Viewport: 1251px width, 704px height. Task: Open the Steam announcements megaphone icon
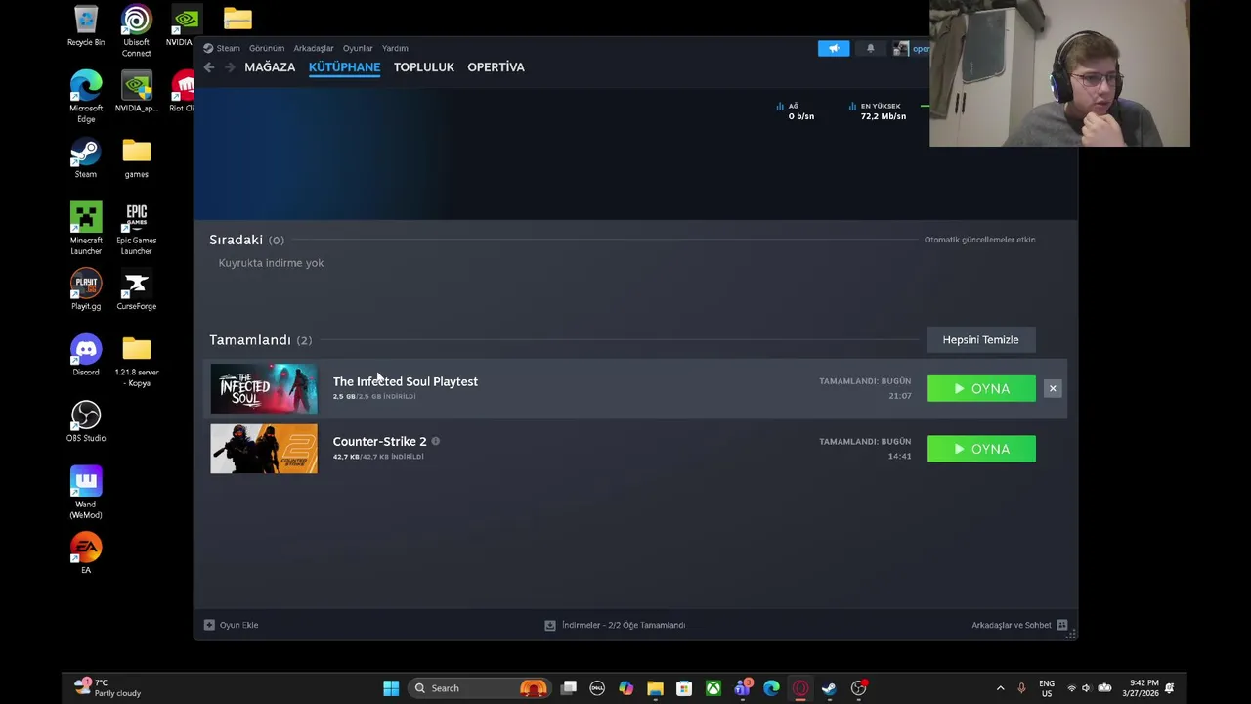[834, 48]
